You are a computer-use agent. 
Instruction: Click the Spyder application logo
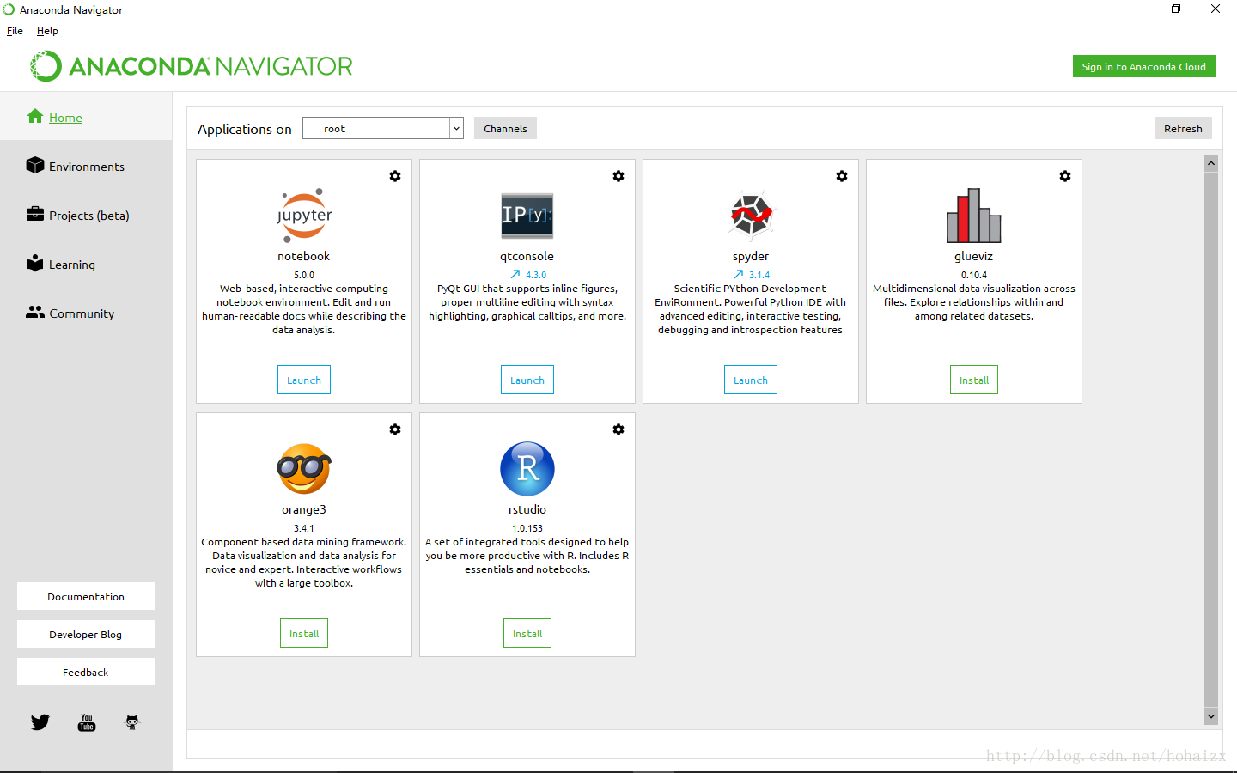[x=751, y=215]
